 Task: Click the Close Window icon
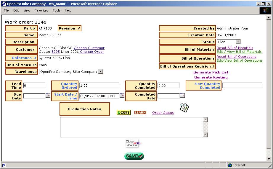coord(132,144)
